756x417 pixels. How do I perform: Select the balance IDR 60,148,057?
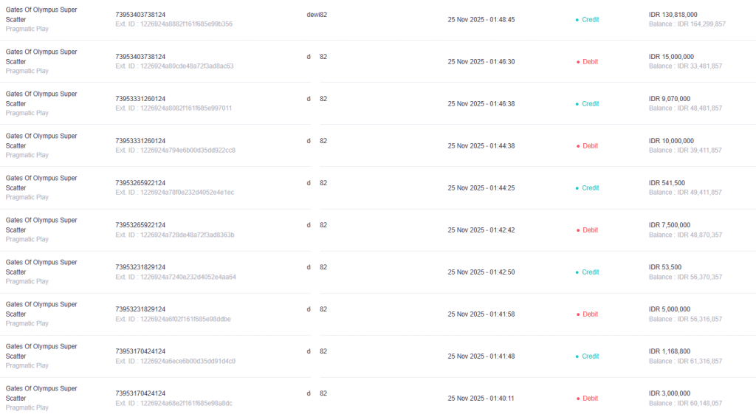pyautogui.click(x=687, y=403)
